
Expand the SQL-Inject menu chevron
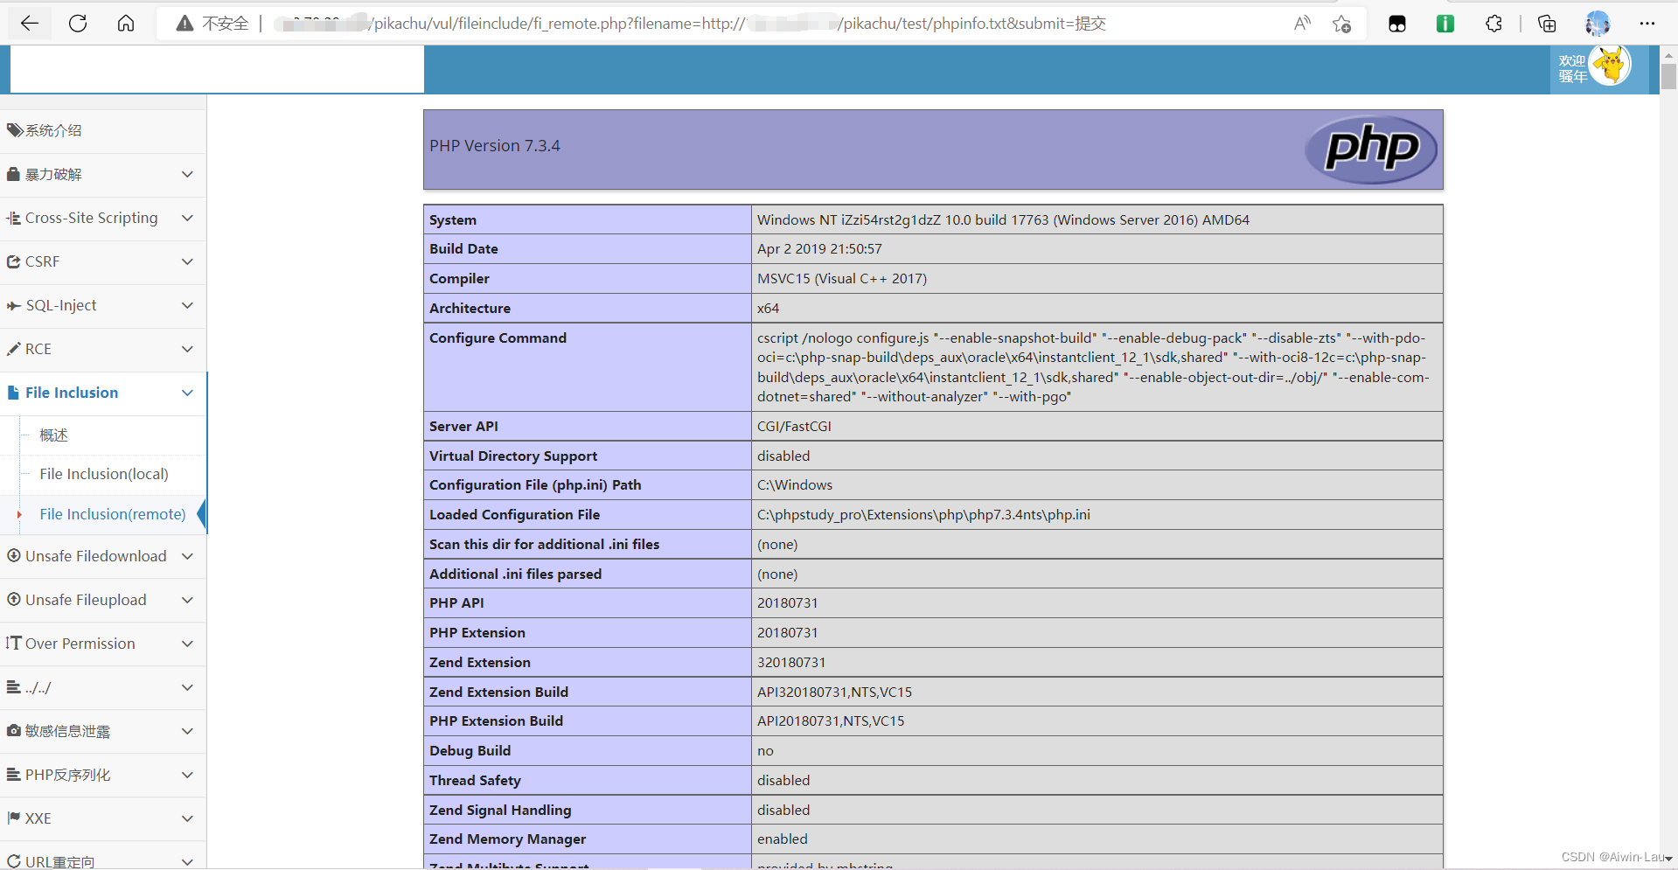[187, 305]
